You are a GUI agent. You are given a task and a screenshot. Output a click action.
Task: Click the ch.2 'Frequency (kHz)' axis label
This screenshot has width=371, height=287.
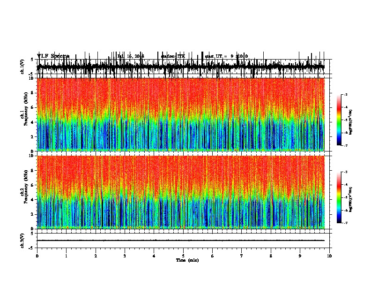[x=26, y=187]
